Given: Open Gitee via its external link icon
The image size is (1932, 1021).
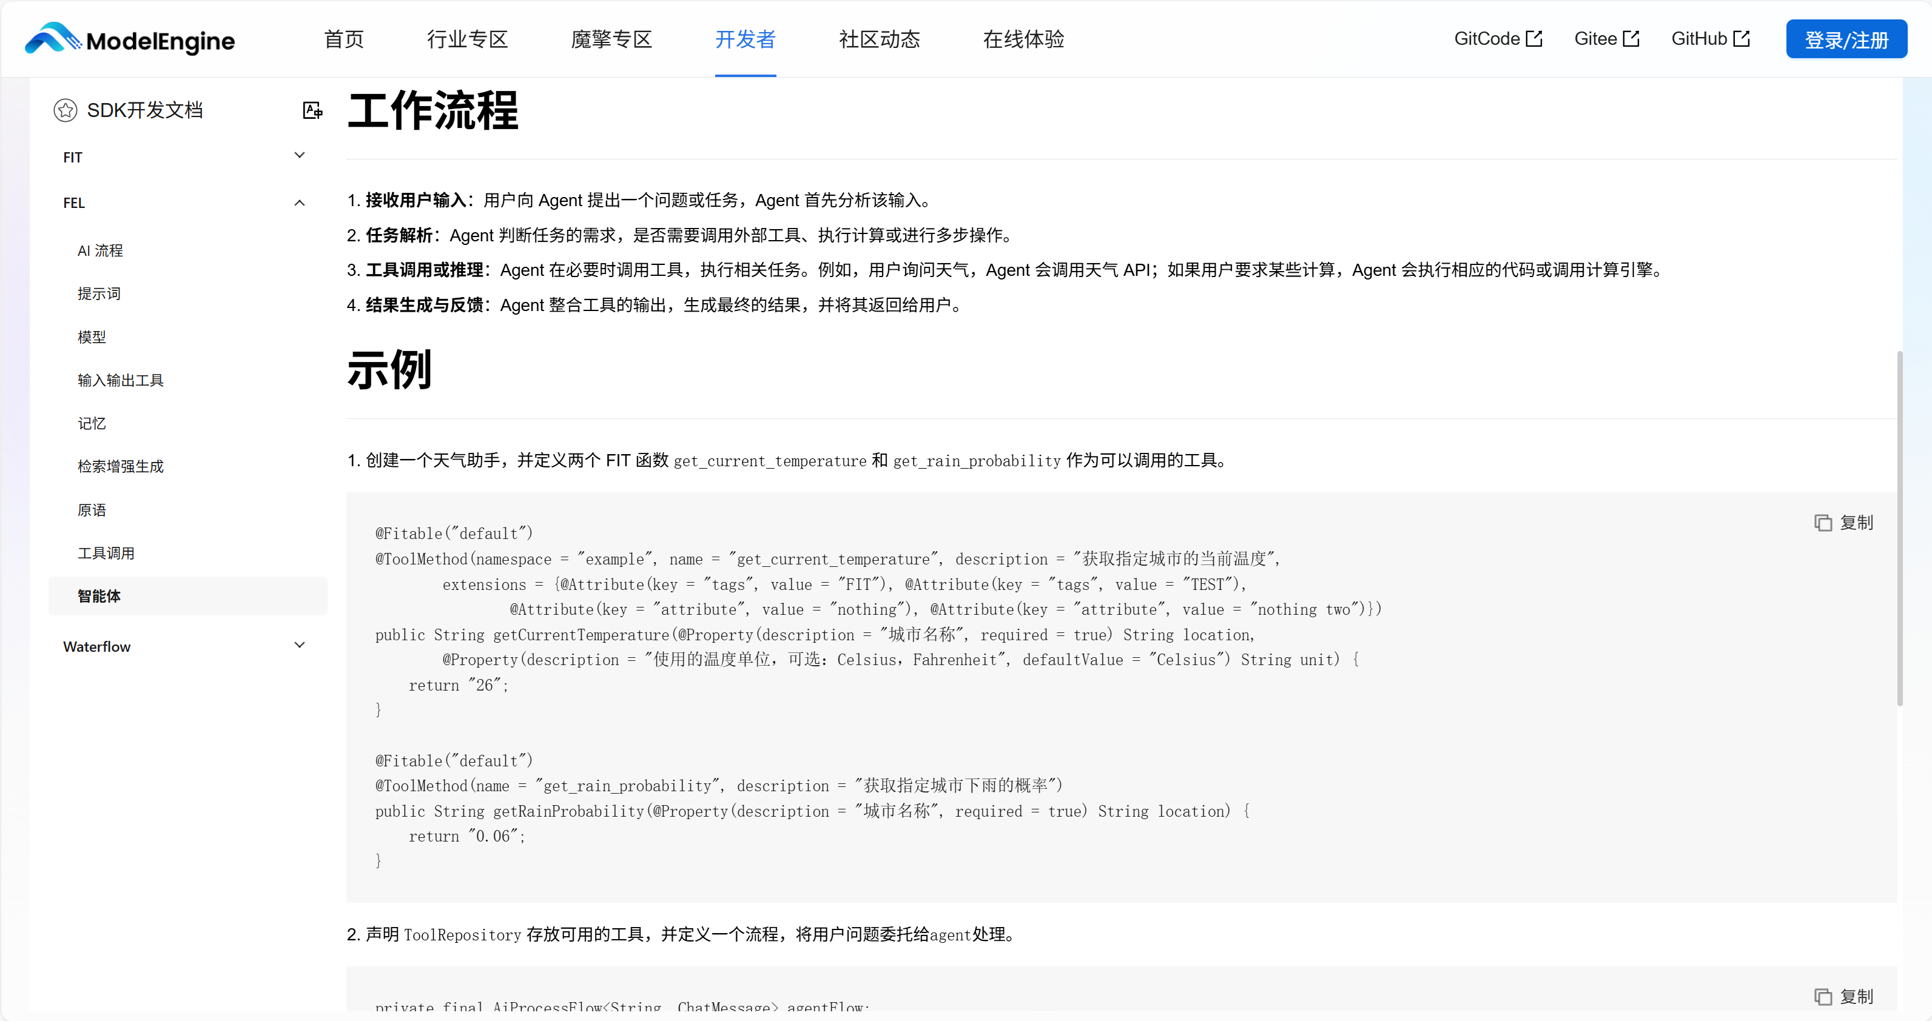Looking at the screenshot, I should click(x=1631, y=37).
